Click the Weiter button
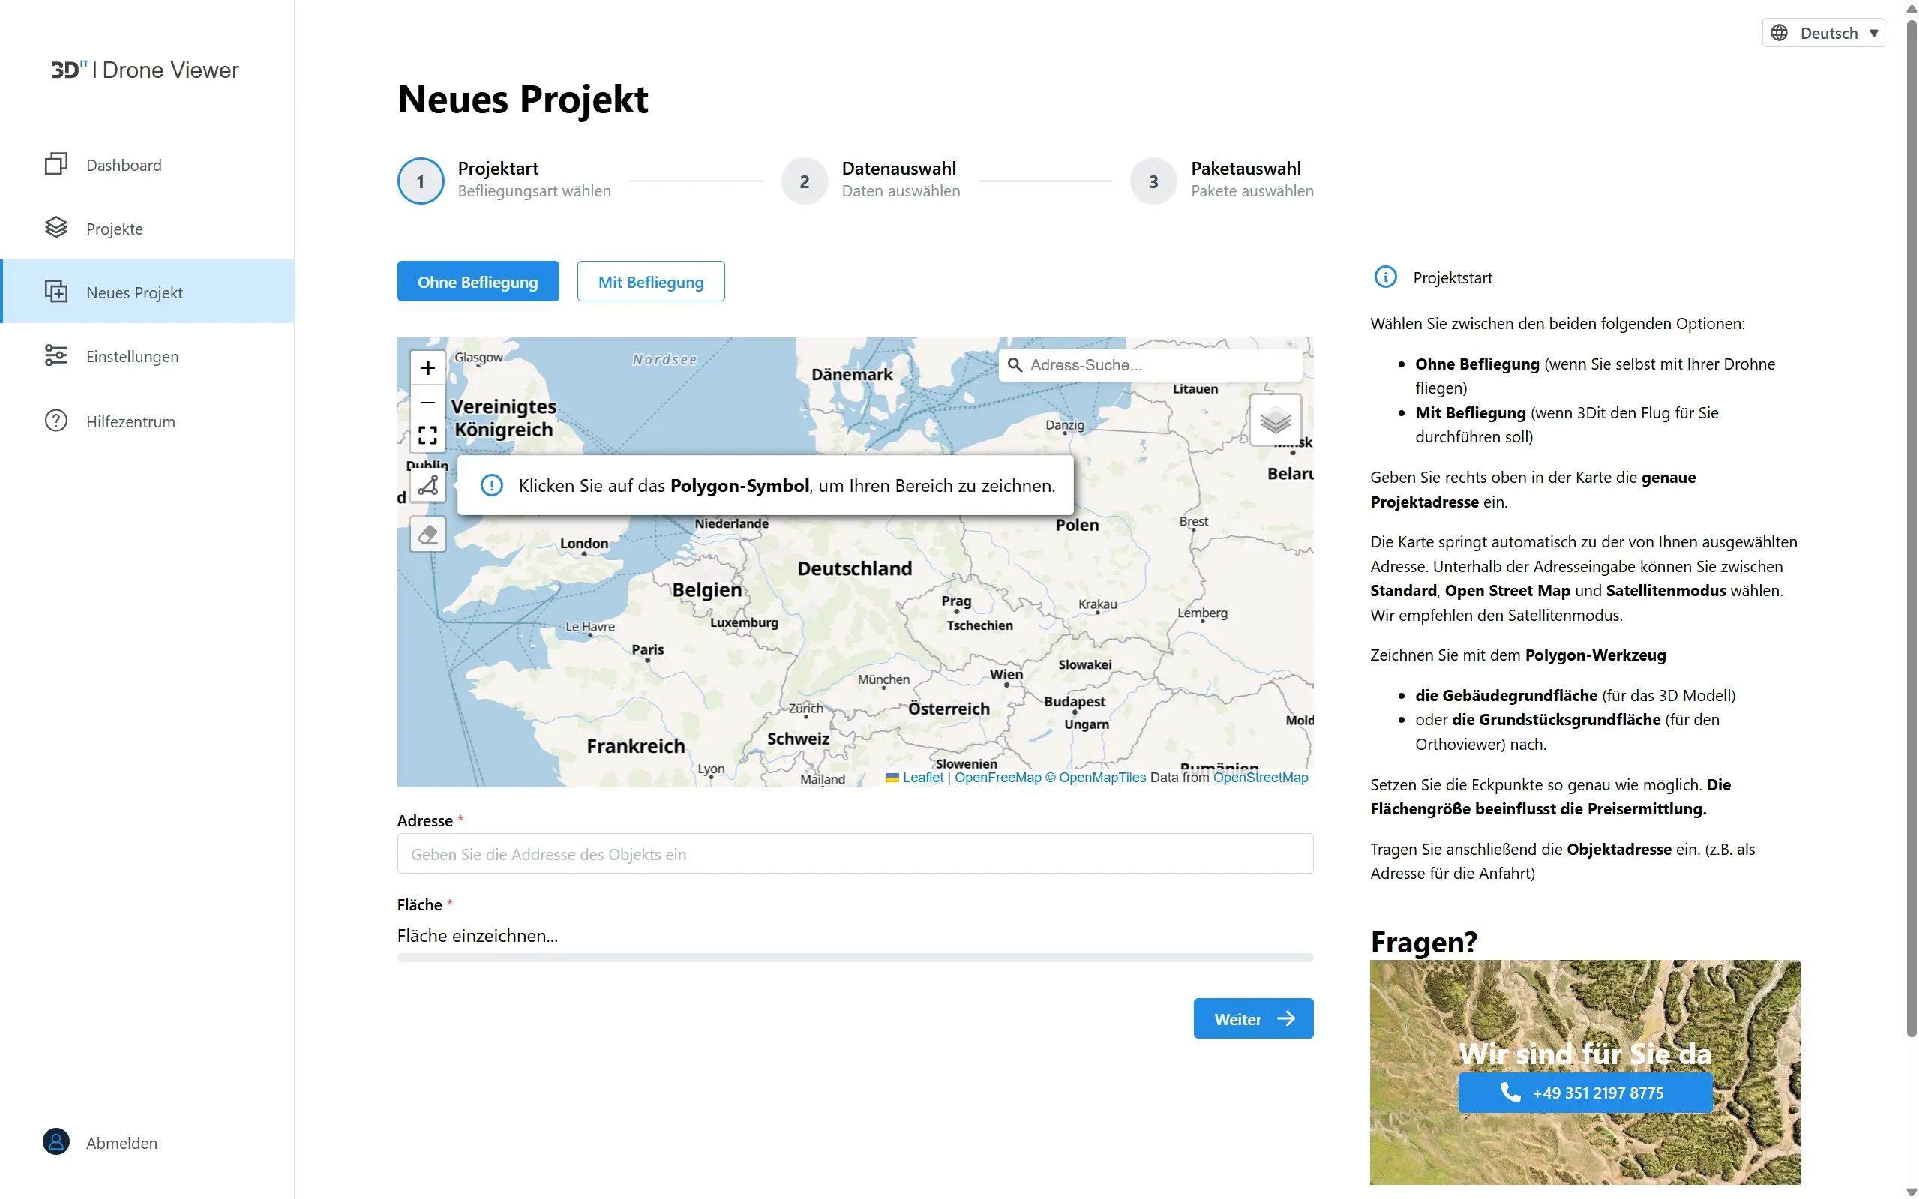 click(x=1252, y=1018)
